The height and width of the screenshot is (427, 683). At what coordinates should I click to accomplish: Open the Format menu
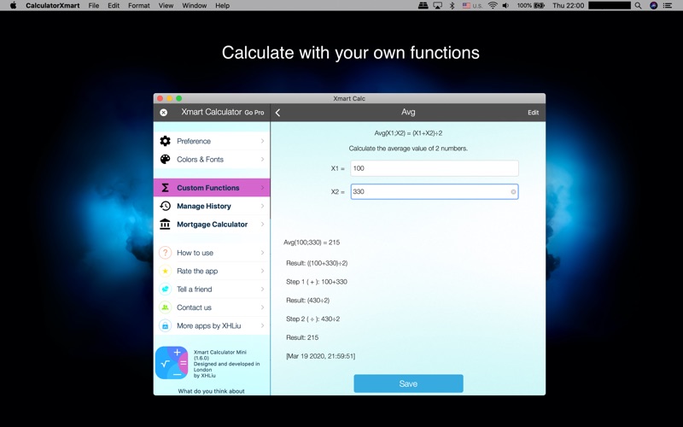tap(139, 6)
